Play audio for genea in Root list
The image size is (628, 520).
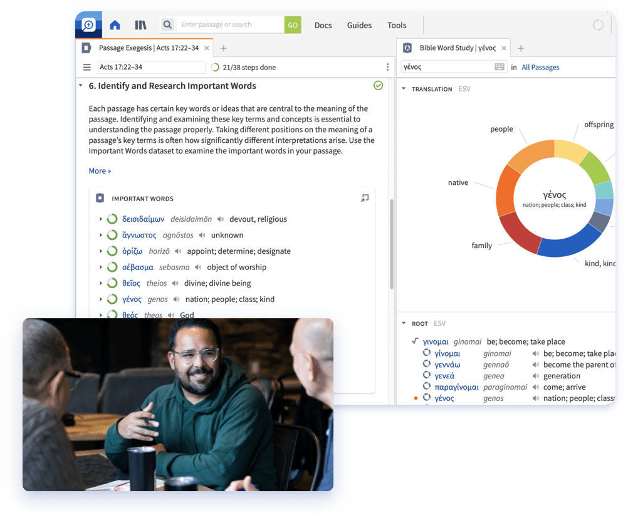click(x=535, y=376)
